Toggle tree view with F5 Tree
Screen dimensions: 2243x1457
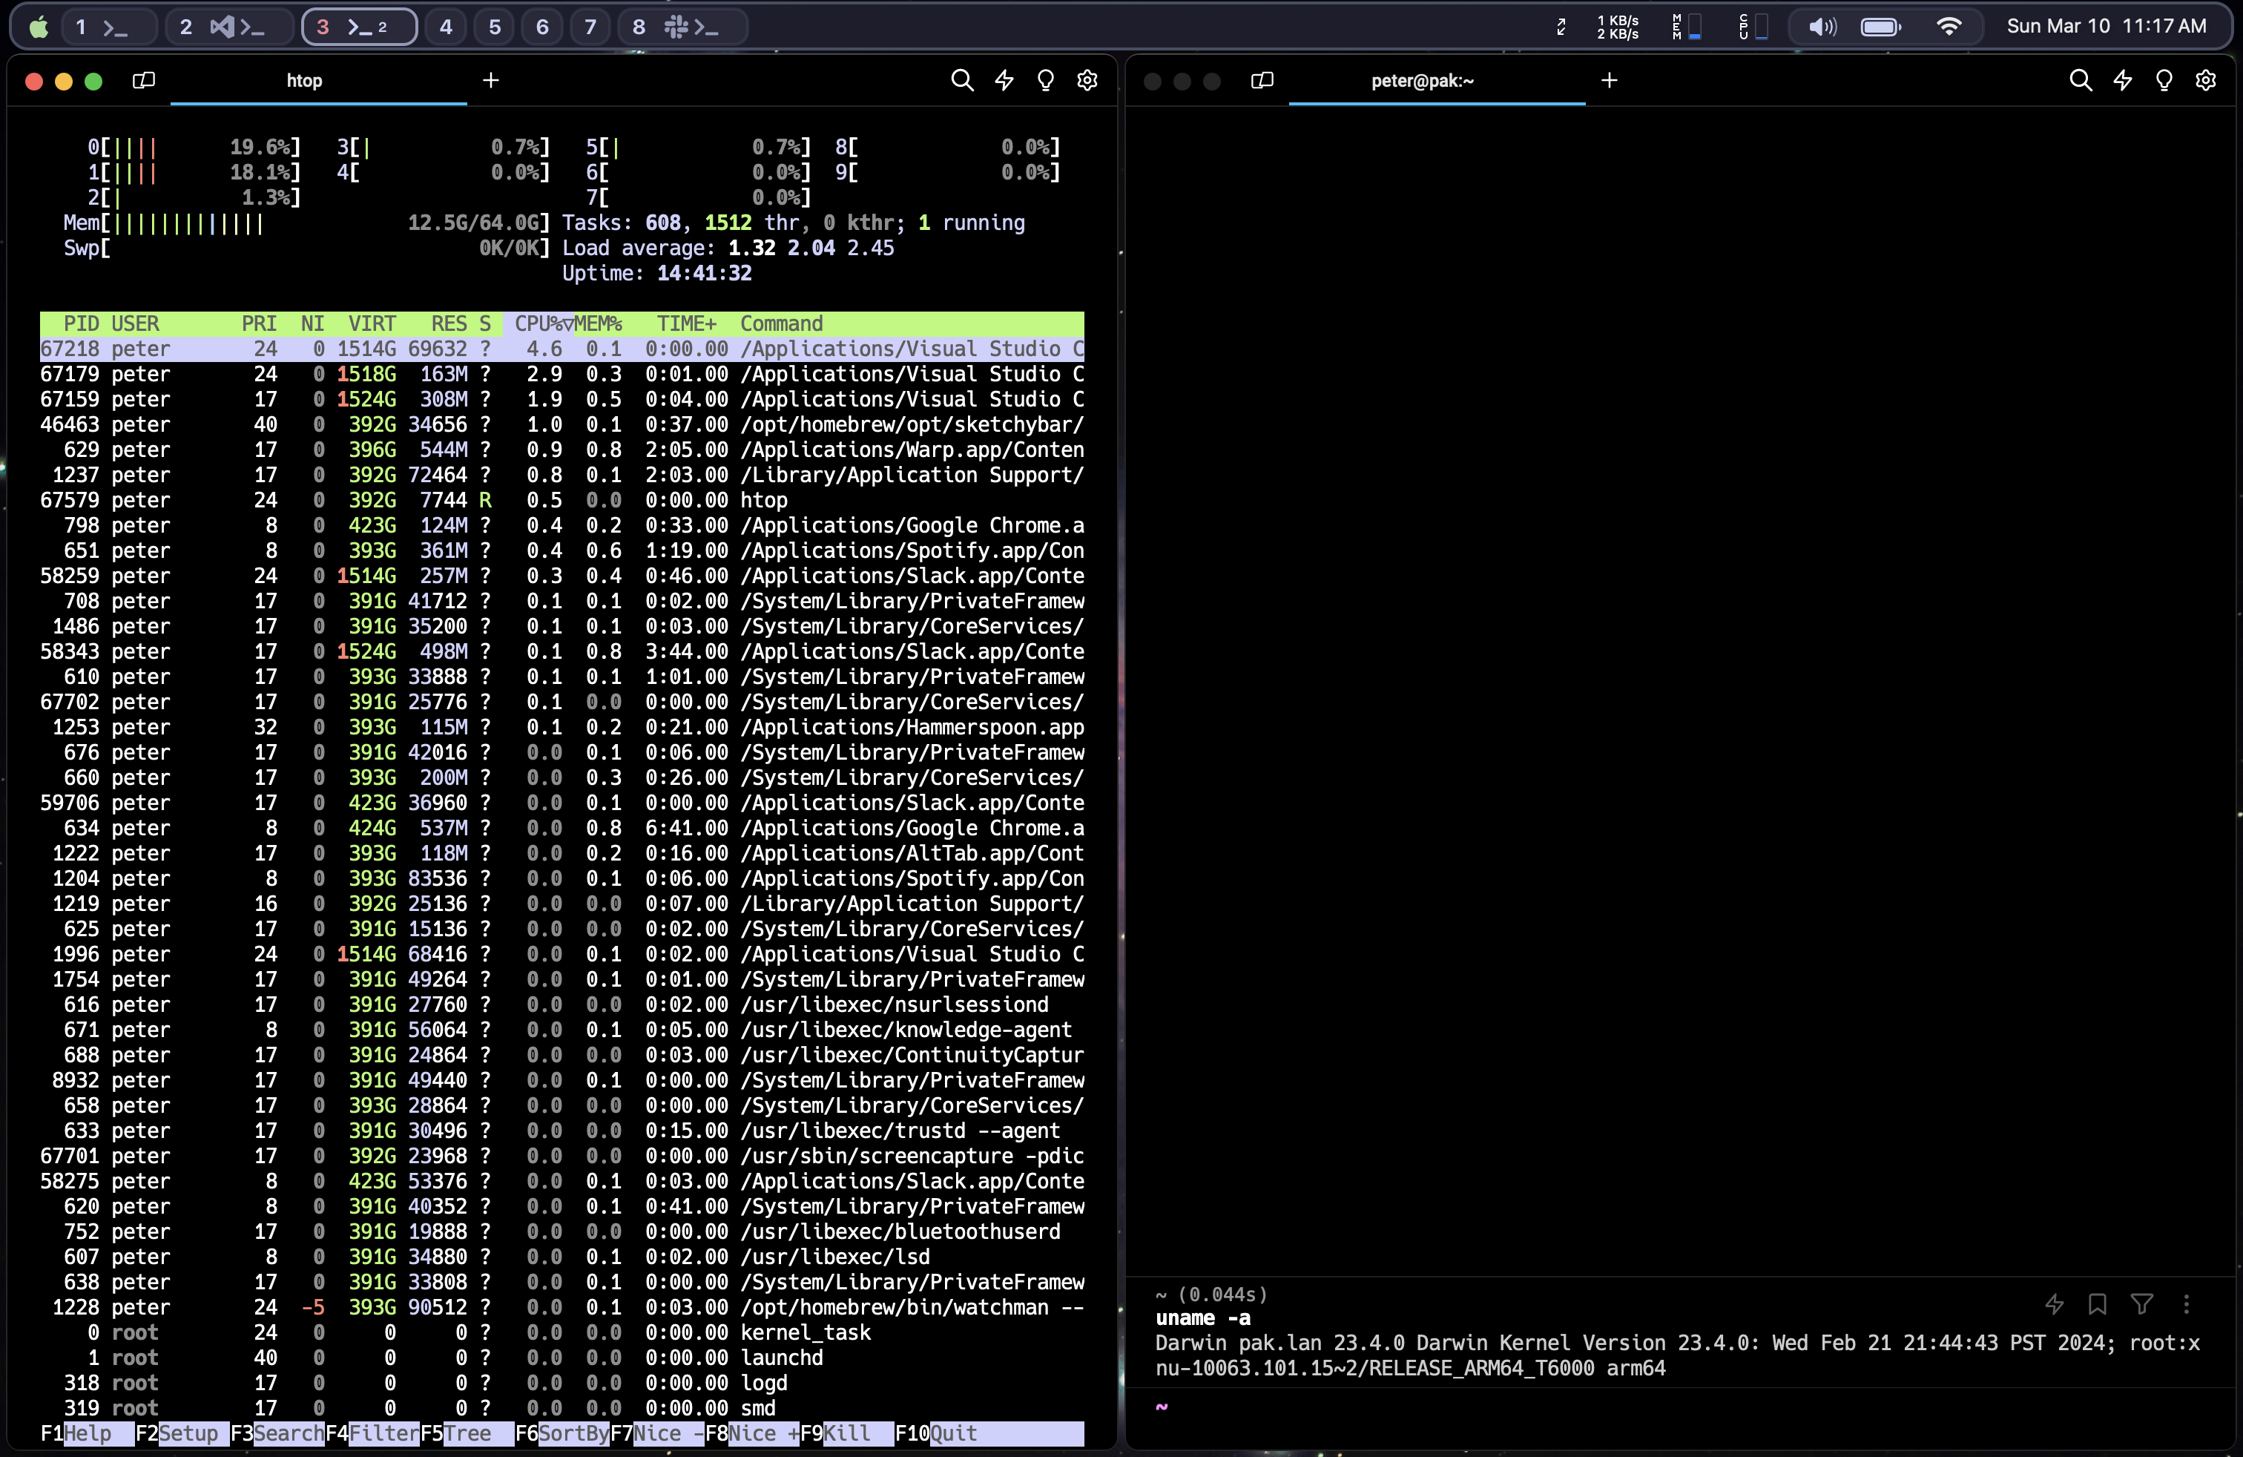click(x=456, y=1433)
